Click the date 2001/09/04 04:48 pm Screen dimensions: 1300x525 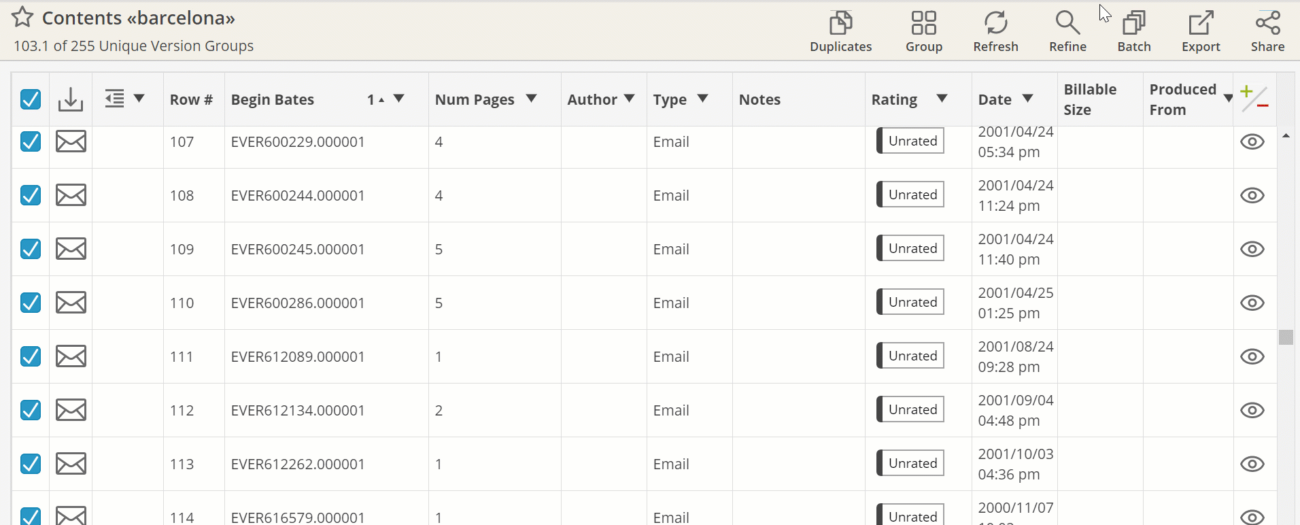1016,410
